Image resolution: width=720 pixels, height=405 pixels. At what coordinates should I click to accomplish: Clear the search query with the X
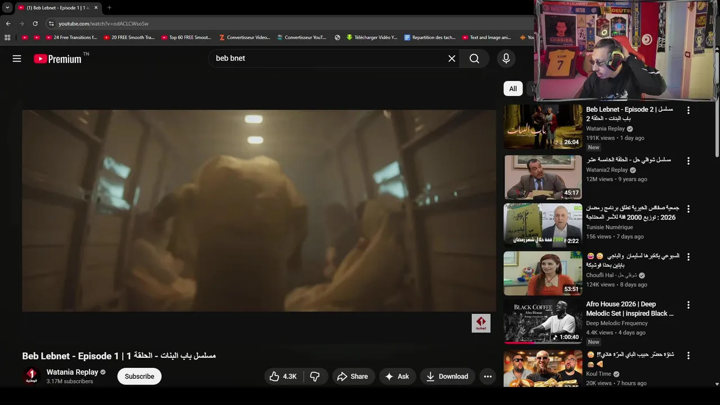[452, 58]
